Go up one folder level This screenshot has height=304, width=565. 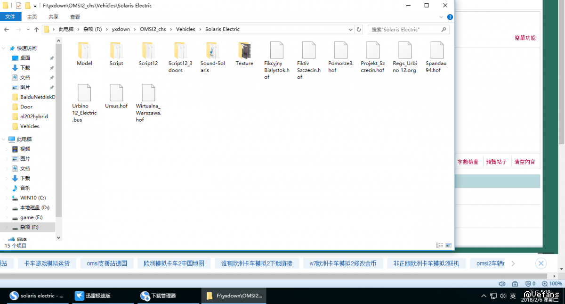36,29
